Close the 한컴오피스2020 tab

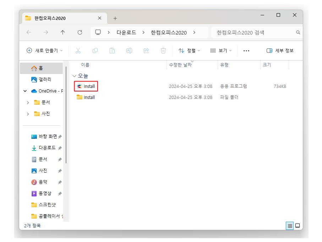(x=100, y=18)
